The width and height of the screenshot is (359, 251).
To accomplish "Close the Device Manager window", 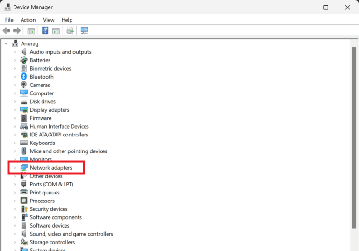I will click(347, 7).
